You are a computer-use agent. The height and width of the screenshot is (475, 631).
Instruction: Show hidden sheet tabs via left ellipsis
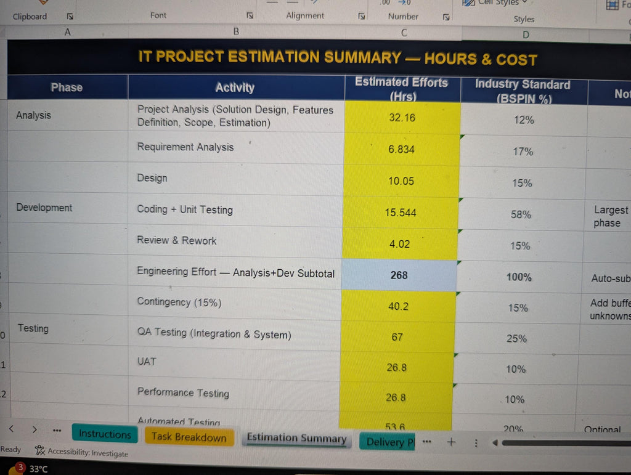click(57, 431)
